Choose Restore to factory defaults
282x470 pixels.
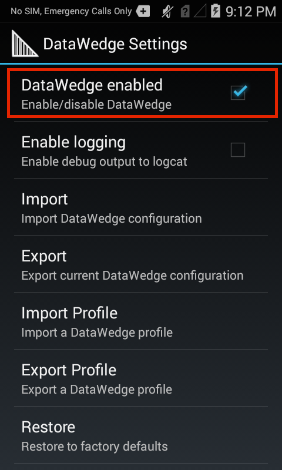click(x=141, y=435)
